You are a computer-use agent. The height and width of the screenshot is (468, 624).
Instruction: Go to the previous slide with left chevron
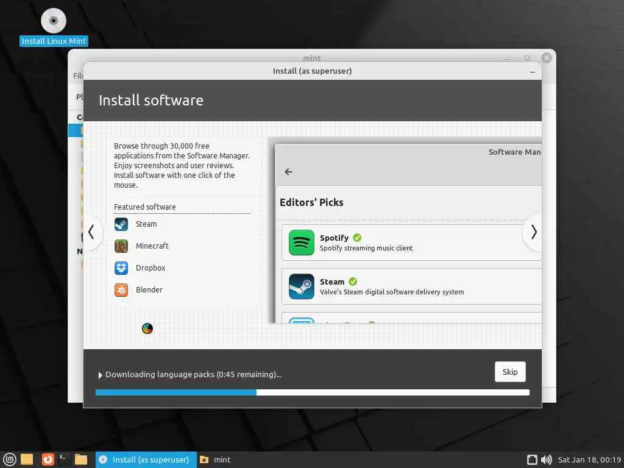coord(91,232)
